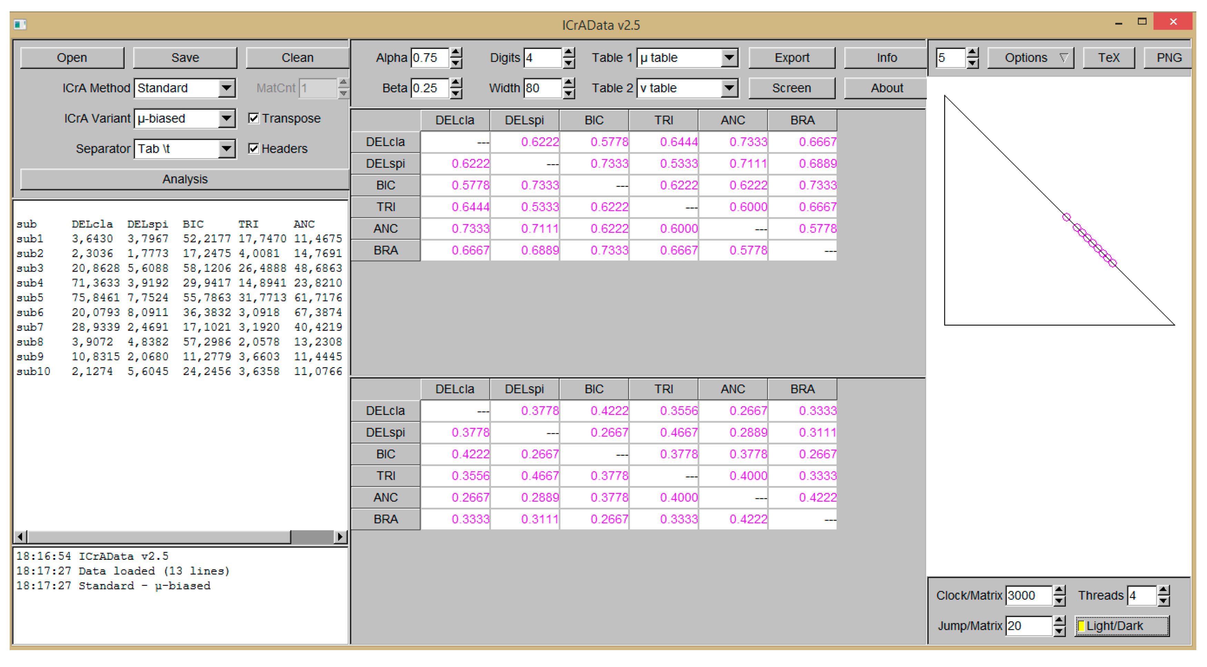Run the Analysis button
The image size is (1207, 667).
[x=185, y=179]
